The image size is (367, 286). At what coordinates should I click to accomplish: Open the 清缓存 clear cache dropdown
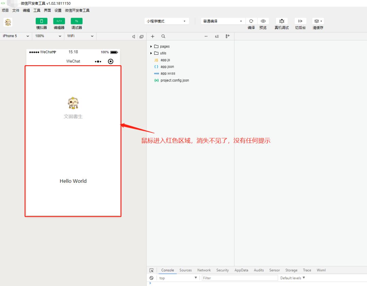coord(318,21)
